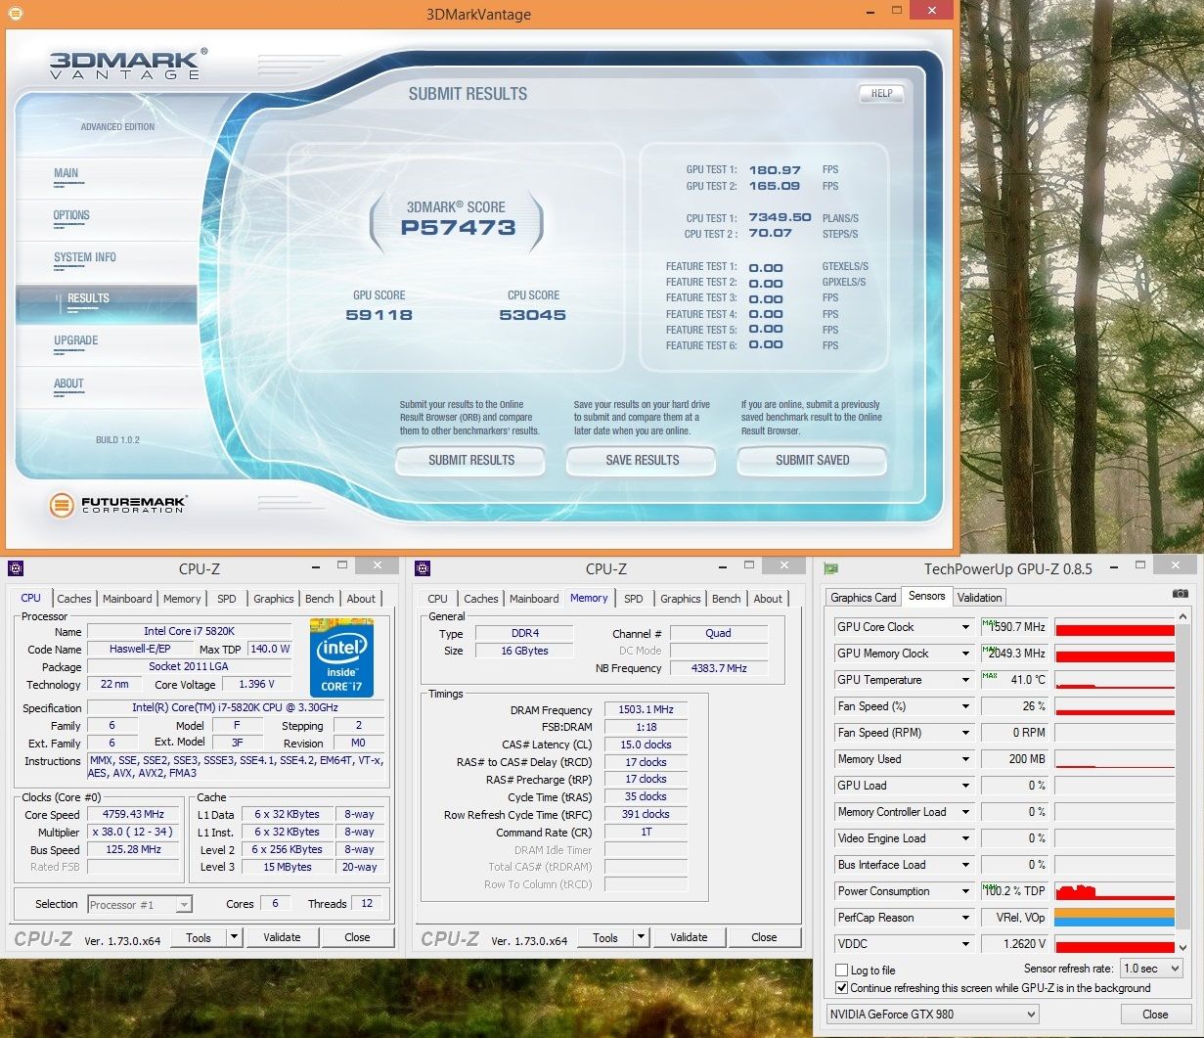Expand GPU Memory Clock sensor dropdown
The image size is (1204, 1038).
click(x=965, y=654)
